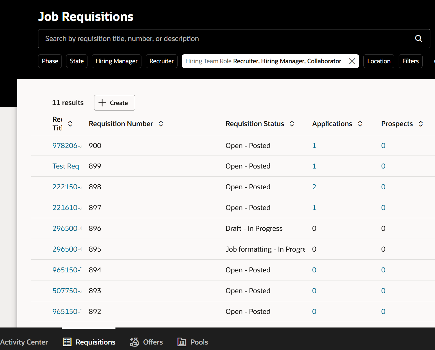Open the Recruiter filter dropdown
This screenshot has width=435, height=350.
pyautogui.click(x=162, y=61)
